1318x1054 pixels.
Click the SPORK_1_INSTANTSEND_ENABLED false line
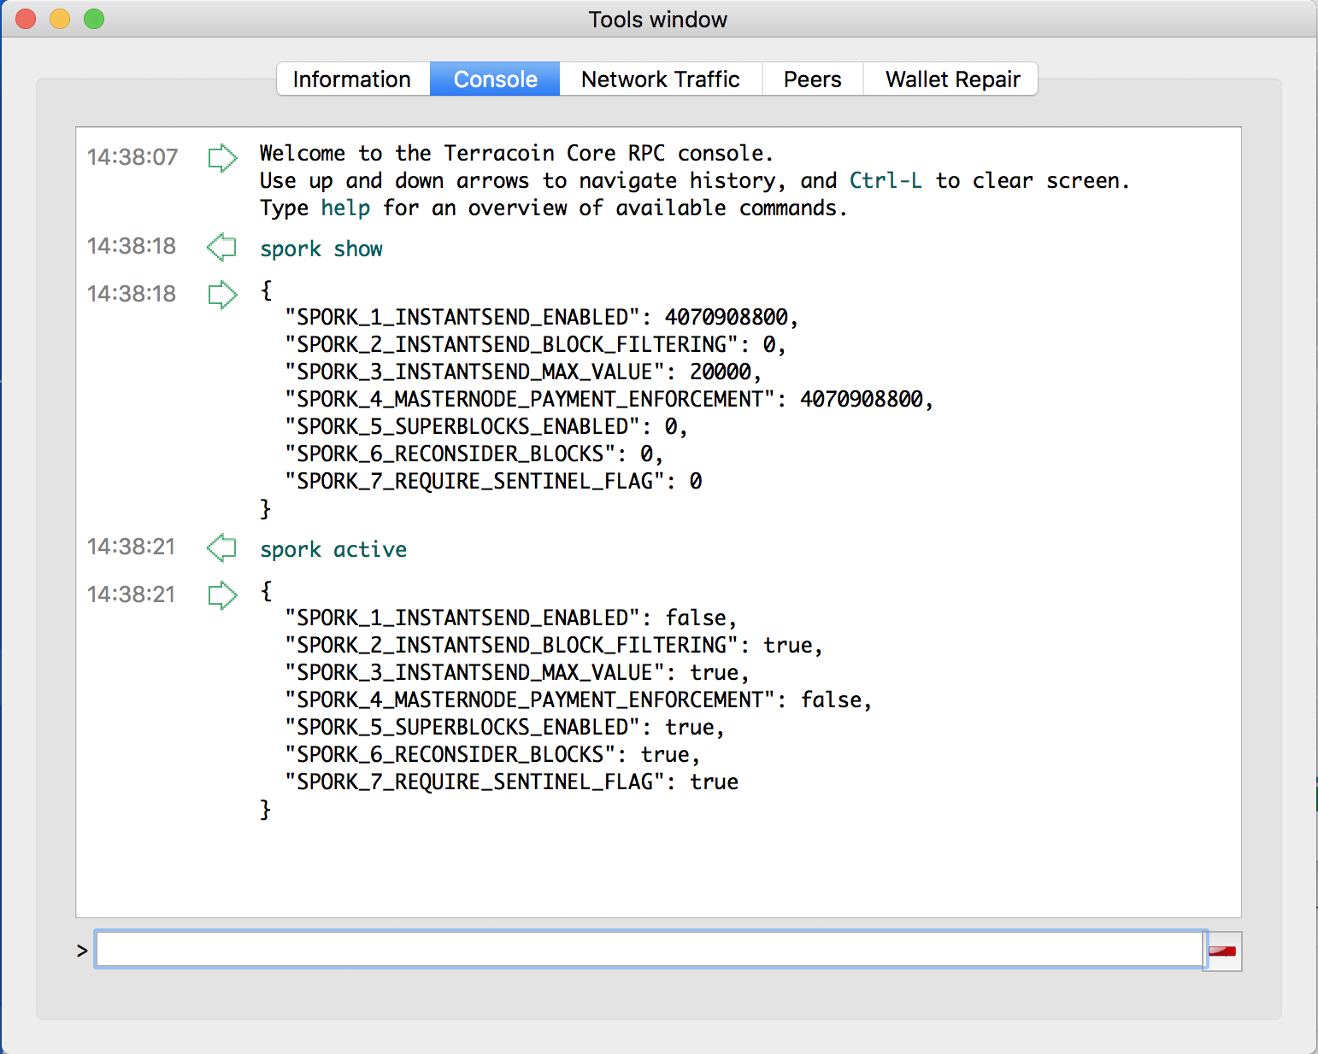pos(511,618)
